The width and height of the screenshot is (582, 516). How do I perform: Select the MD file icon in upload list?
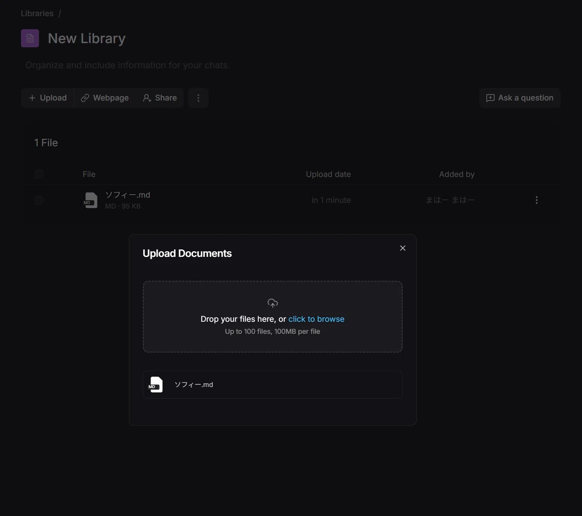156,384
